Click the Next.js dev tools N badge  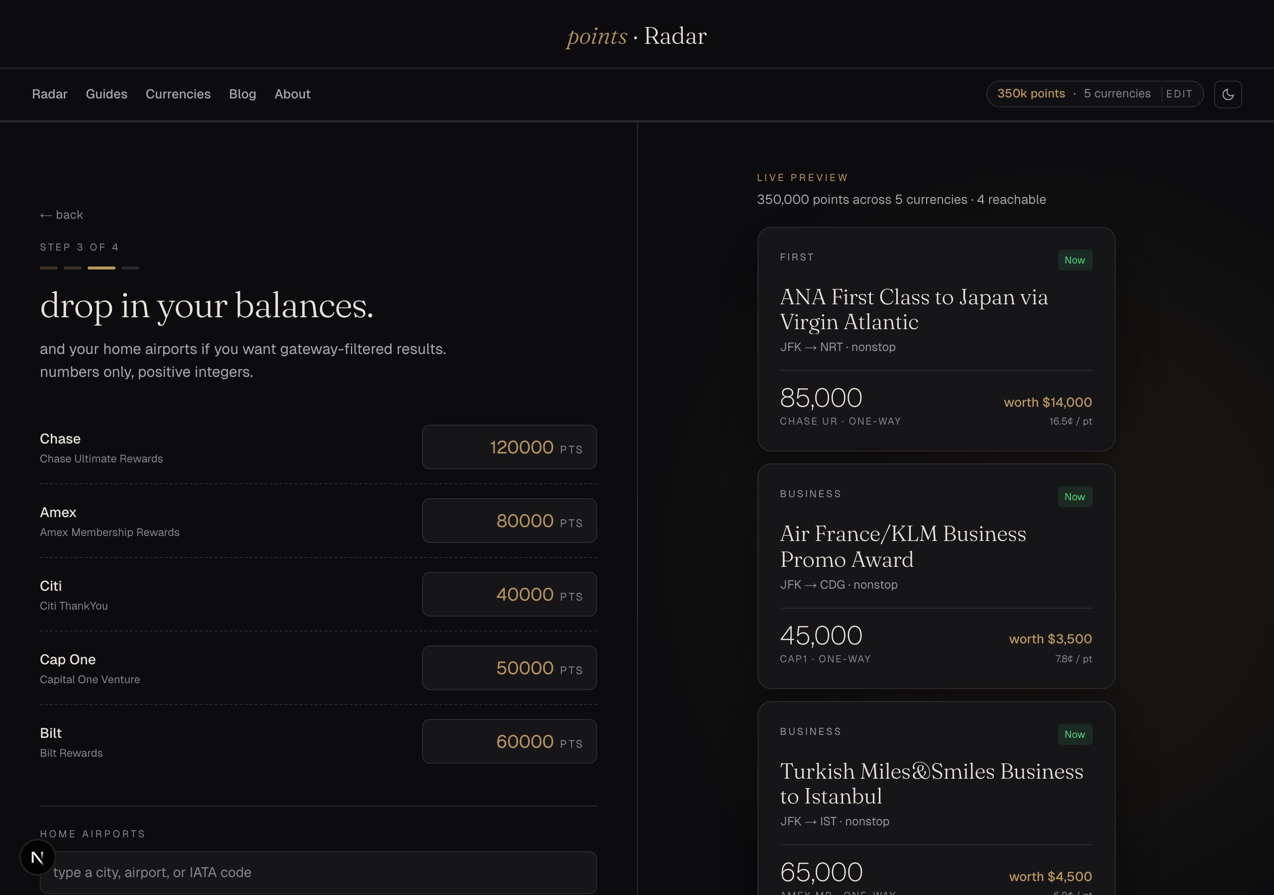pos(37,857)
